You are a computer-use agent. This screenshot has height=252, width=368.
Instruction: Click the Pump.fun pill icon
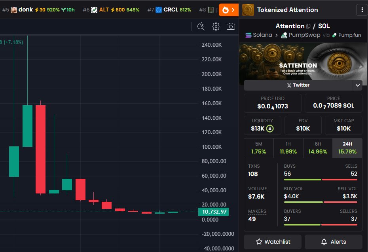pyautogui.click(x=334, y=35)
